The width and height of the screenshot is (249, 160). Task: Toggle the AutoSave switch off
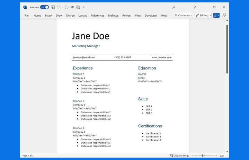point(45,7)
